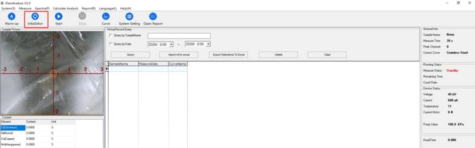
Task: Click the Sample Name None value
Action: [x=450, y=34]
